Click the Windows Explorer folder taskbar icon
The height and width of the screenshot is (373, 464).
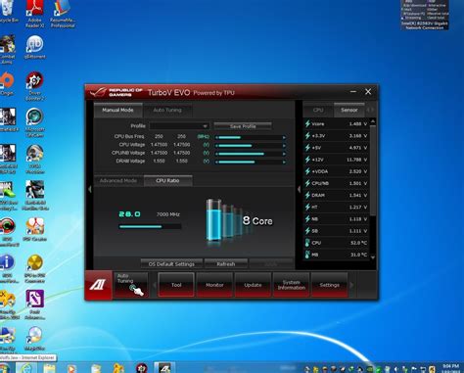tap(50, 368)
